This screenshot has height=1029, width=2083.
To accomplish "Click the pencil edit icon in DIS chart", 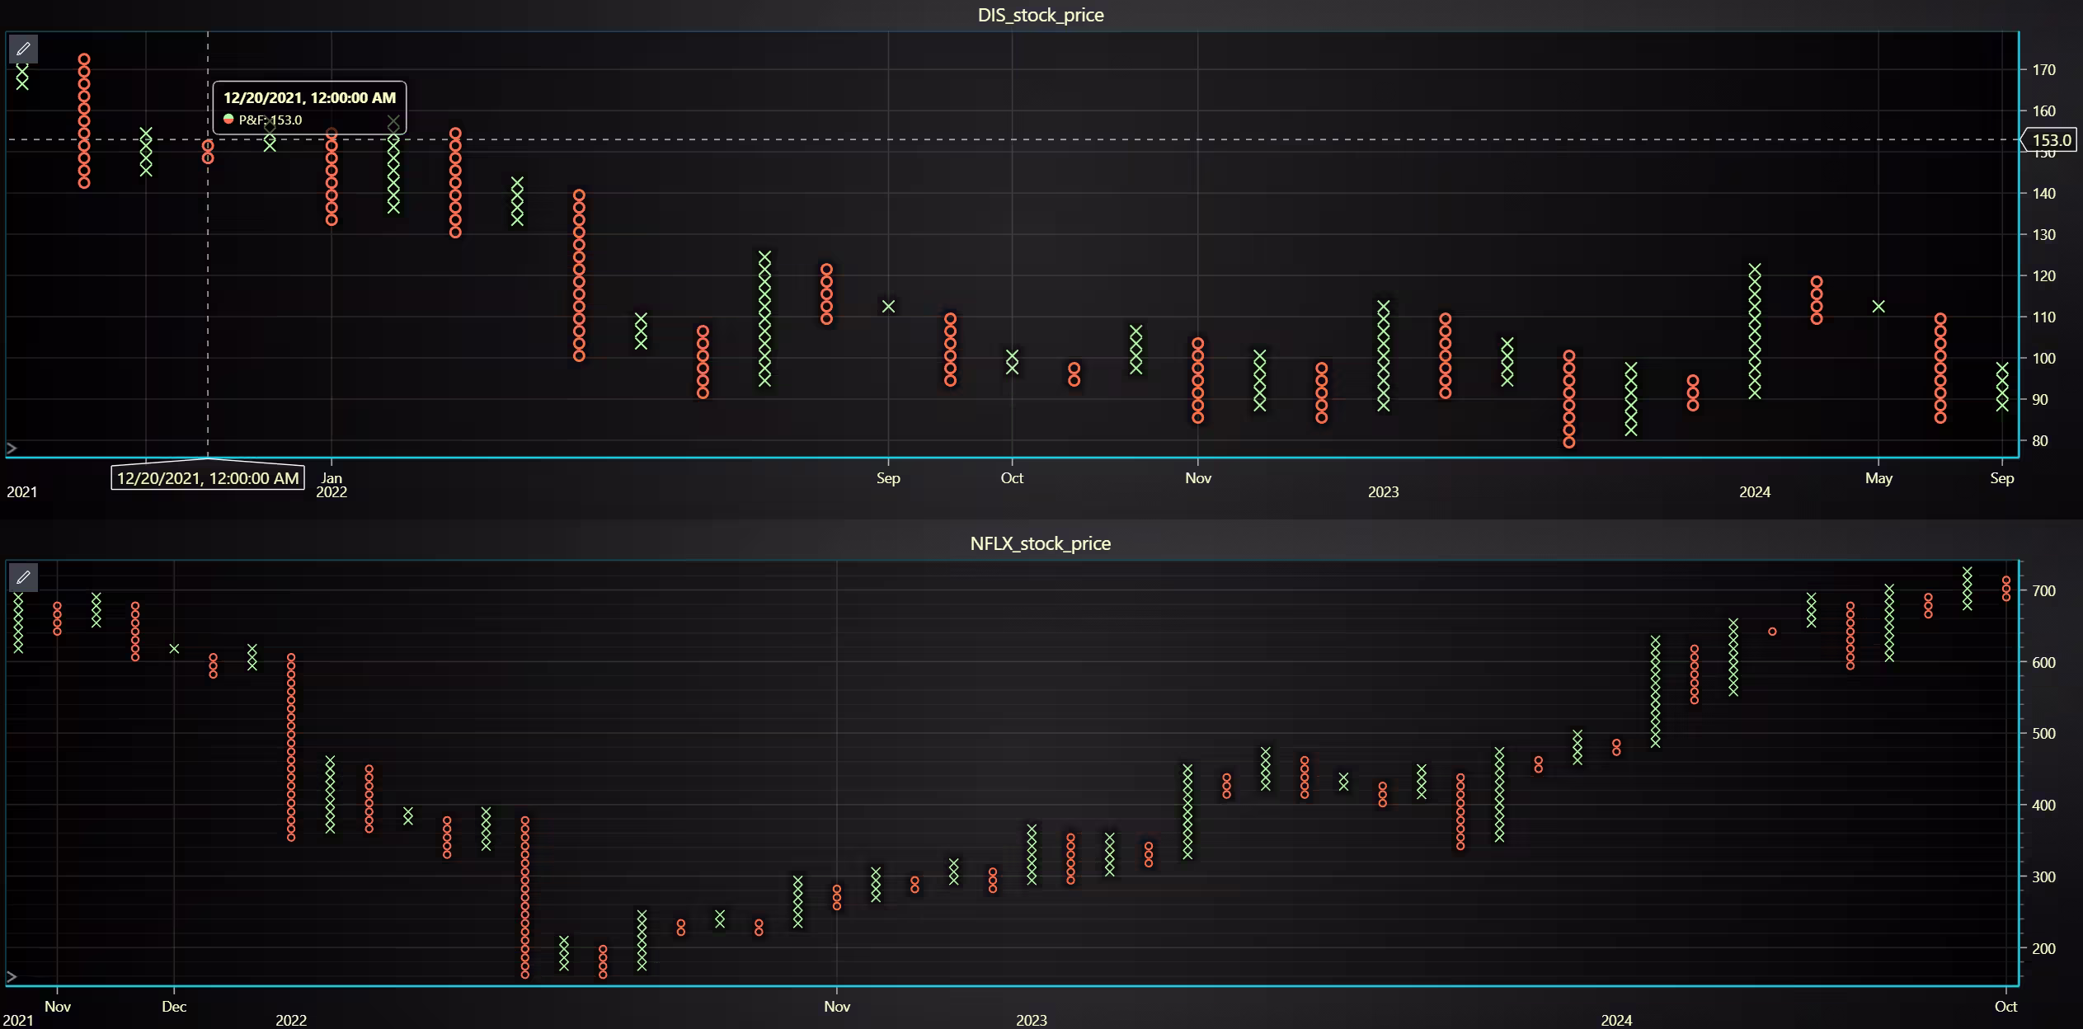I will [x=23, y=49].
